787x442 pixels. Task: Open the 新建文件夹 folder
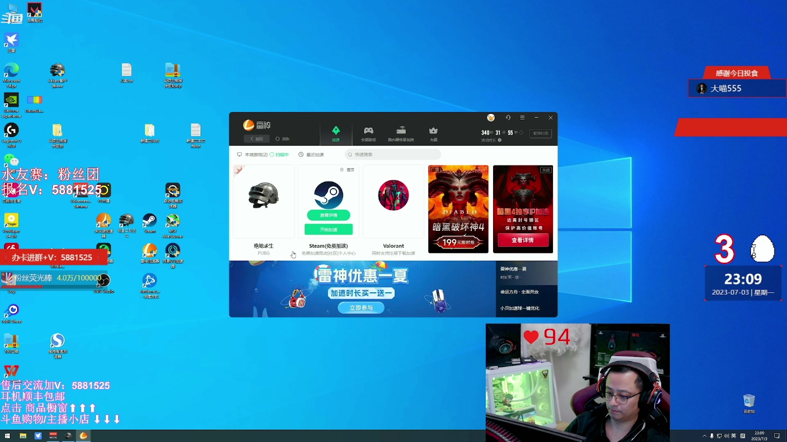(x=150, y=133)
